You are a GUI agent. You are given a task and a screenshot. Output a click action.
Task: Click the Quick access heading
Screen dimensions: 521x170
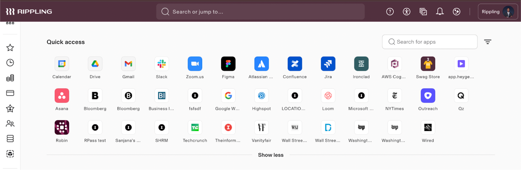pyautogui.click(x=66, y=42)
